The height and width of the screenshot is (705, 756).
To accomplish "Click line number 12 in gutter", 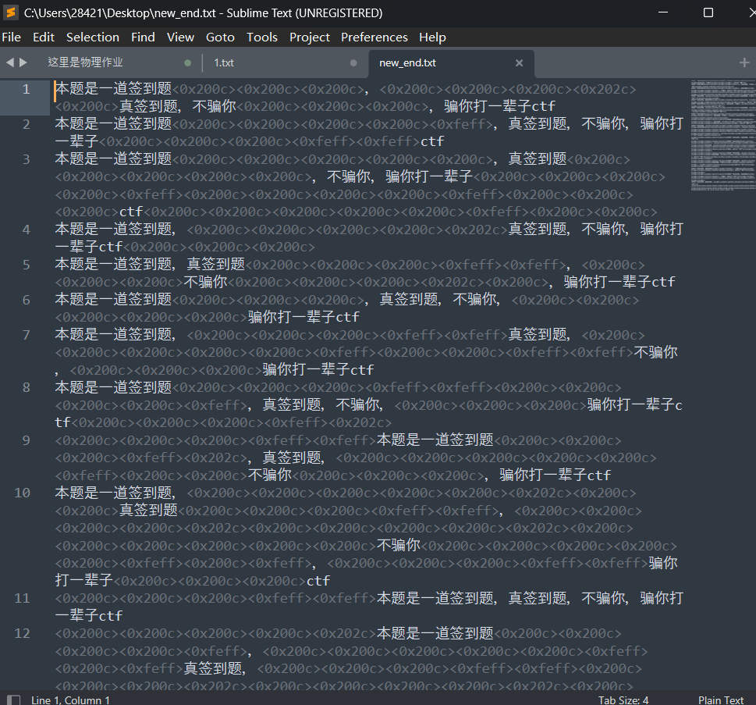I will 22,634.
